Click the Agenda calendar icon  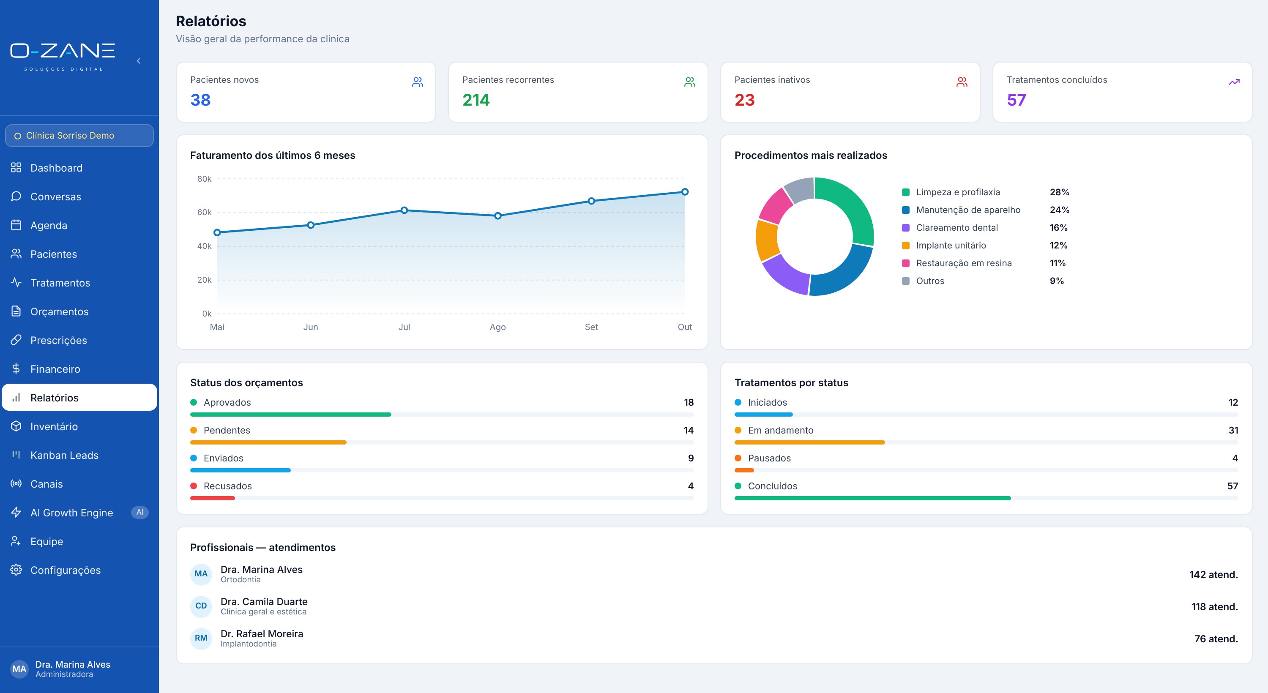(x=16, y=225)
